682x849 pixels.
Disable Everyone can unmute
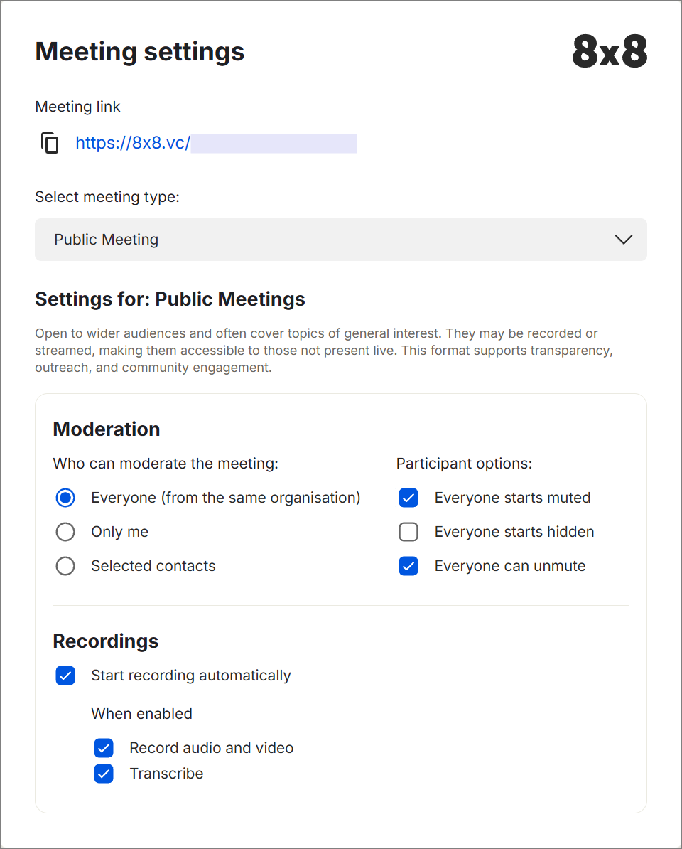pos(408,566)
